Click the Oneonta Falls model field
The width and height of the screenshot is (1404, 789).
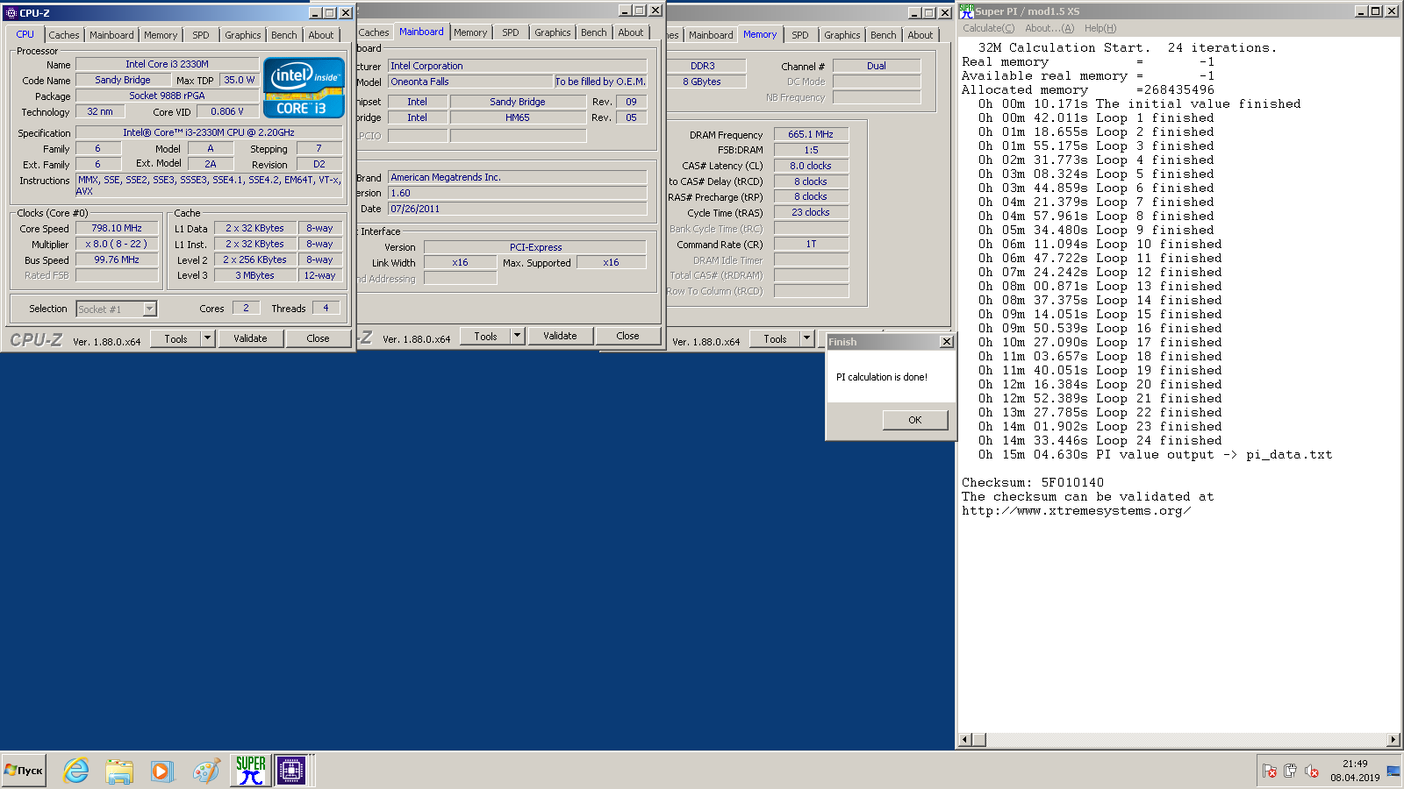(x=470, y=82)
